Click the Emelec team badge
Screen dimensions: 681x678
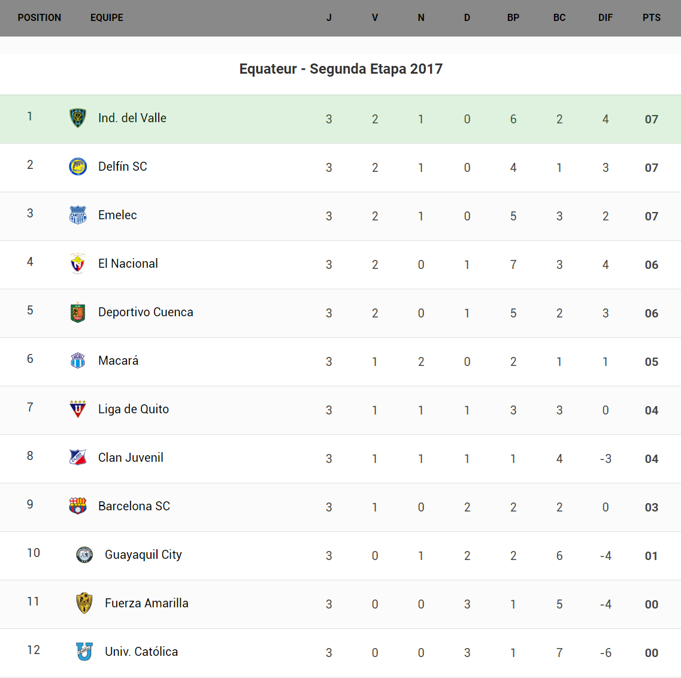coord(78,215)
